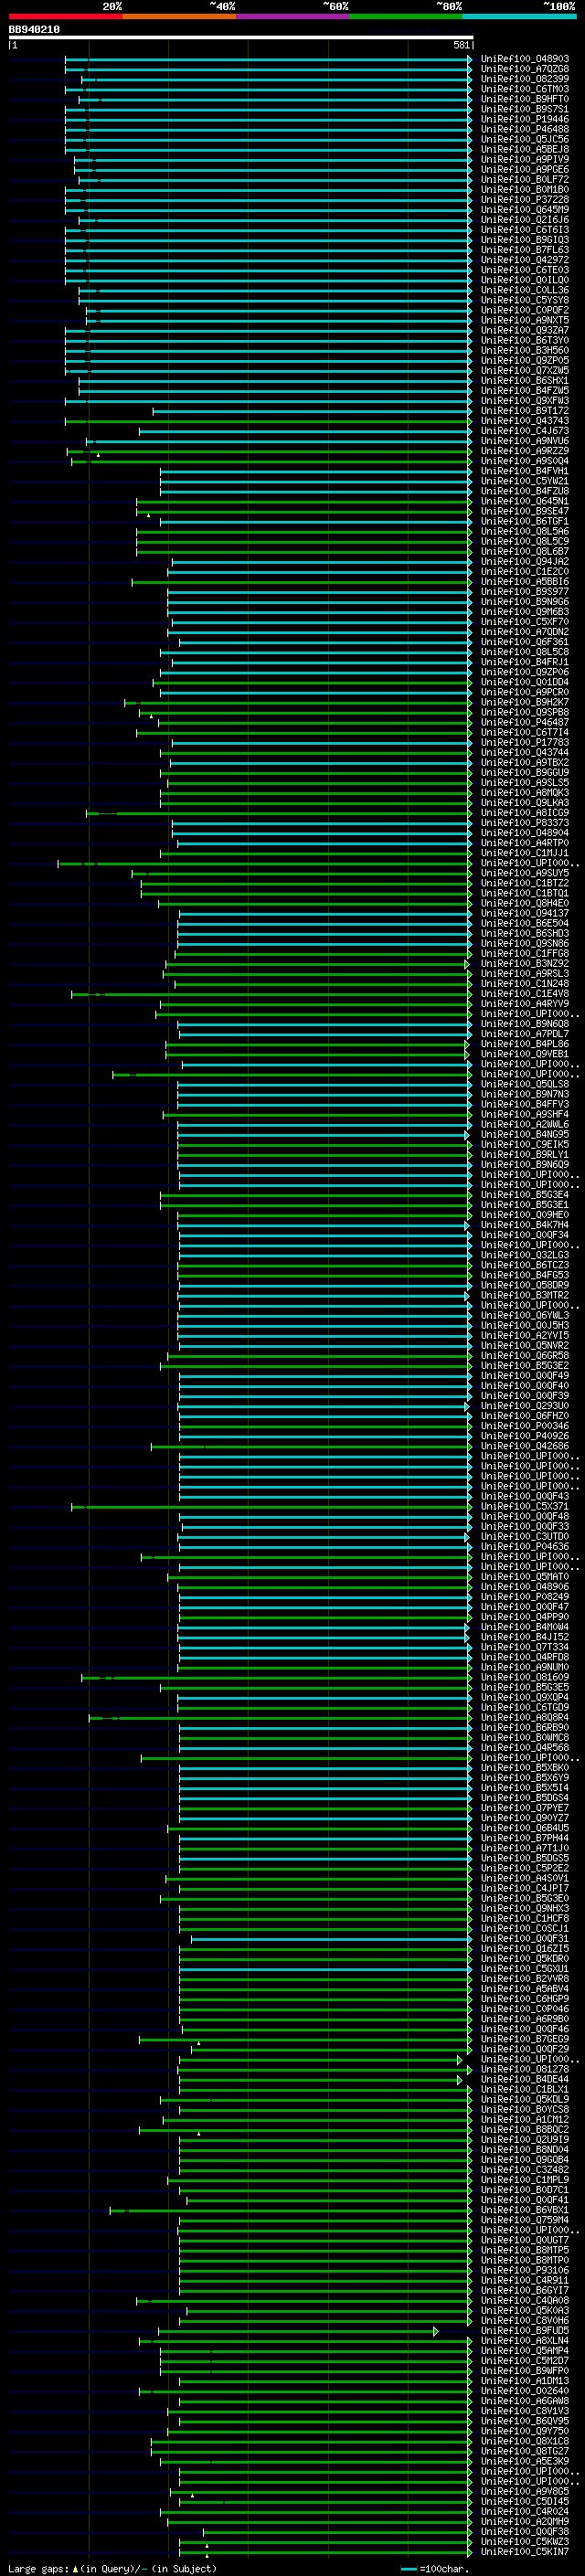Image resolution: width=585 pixels, height=2576 pixels.
Task: Click the query end position 581
Action: coord(461,45)
